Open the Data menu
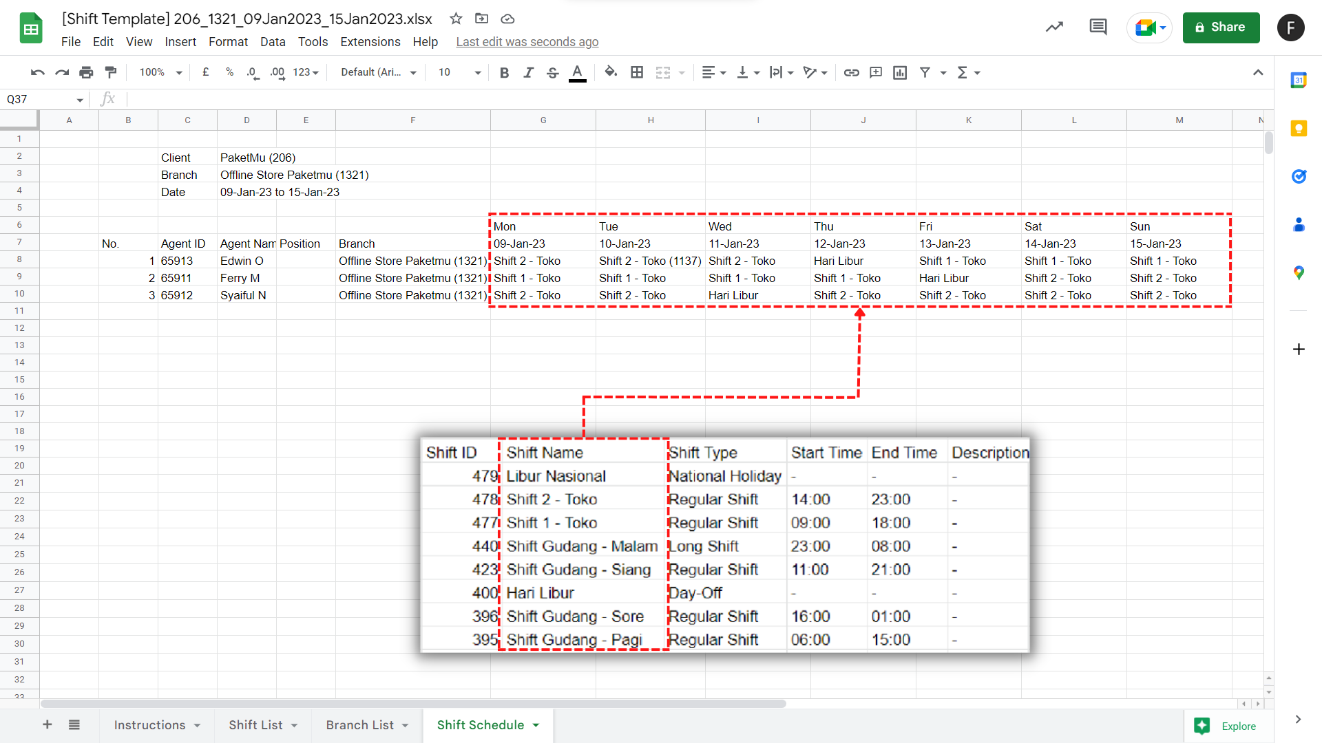 [x=273, y=42]
